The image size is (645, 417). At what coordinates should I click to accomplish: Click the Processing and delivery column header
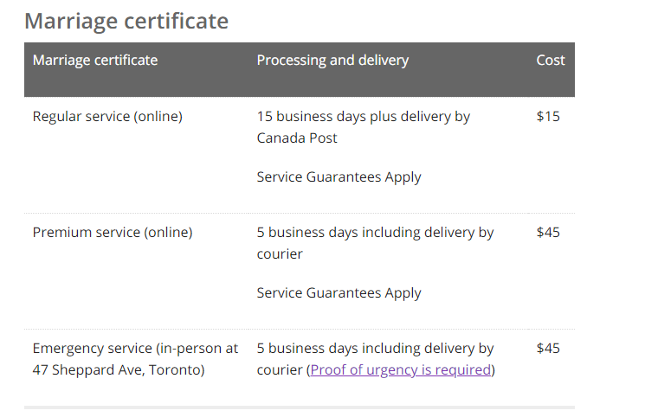pos(332,60)
